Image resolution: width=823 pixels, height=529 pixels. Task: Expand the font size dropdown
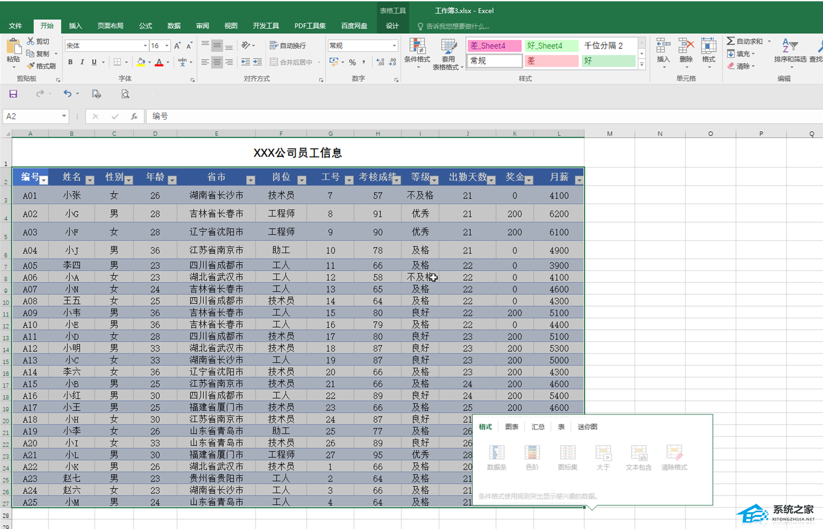[x=167, y=46]
